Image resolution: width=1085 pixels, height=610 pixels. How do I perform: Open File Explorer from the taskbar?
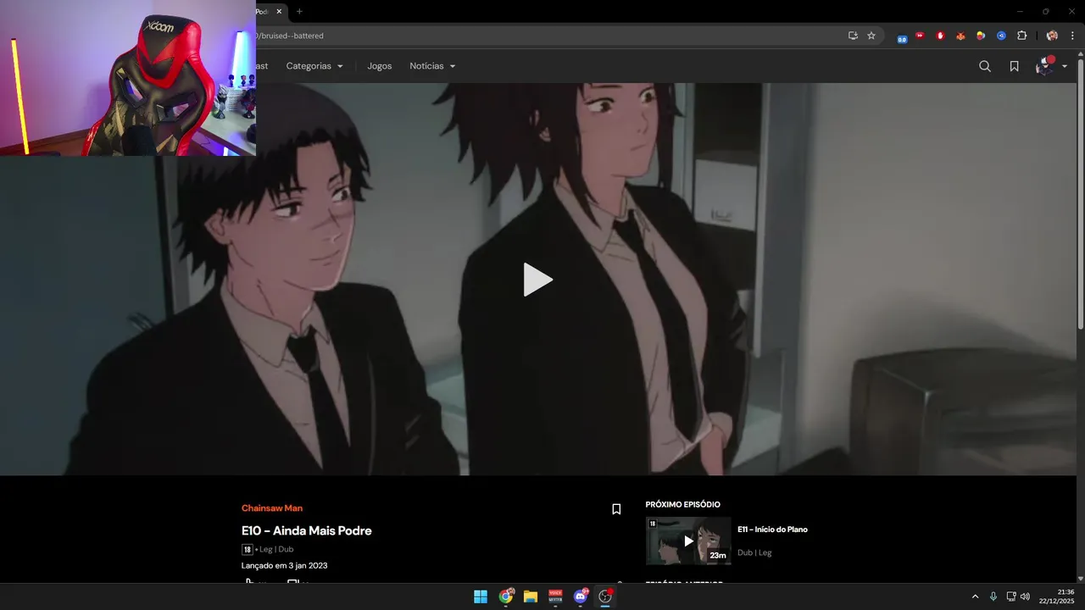(531, 596)
